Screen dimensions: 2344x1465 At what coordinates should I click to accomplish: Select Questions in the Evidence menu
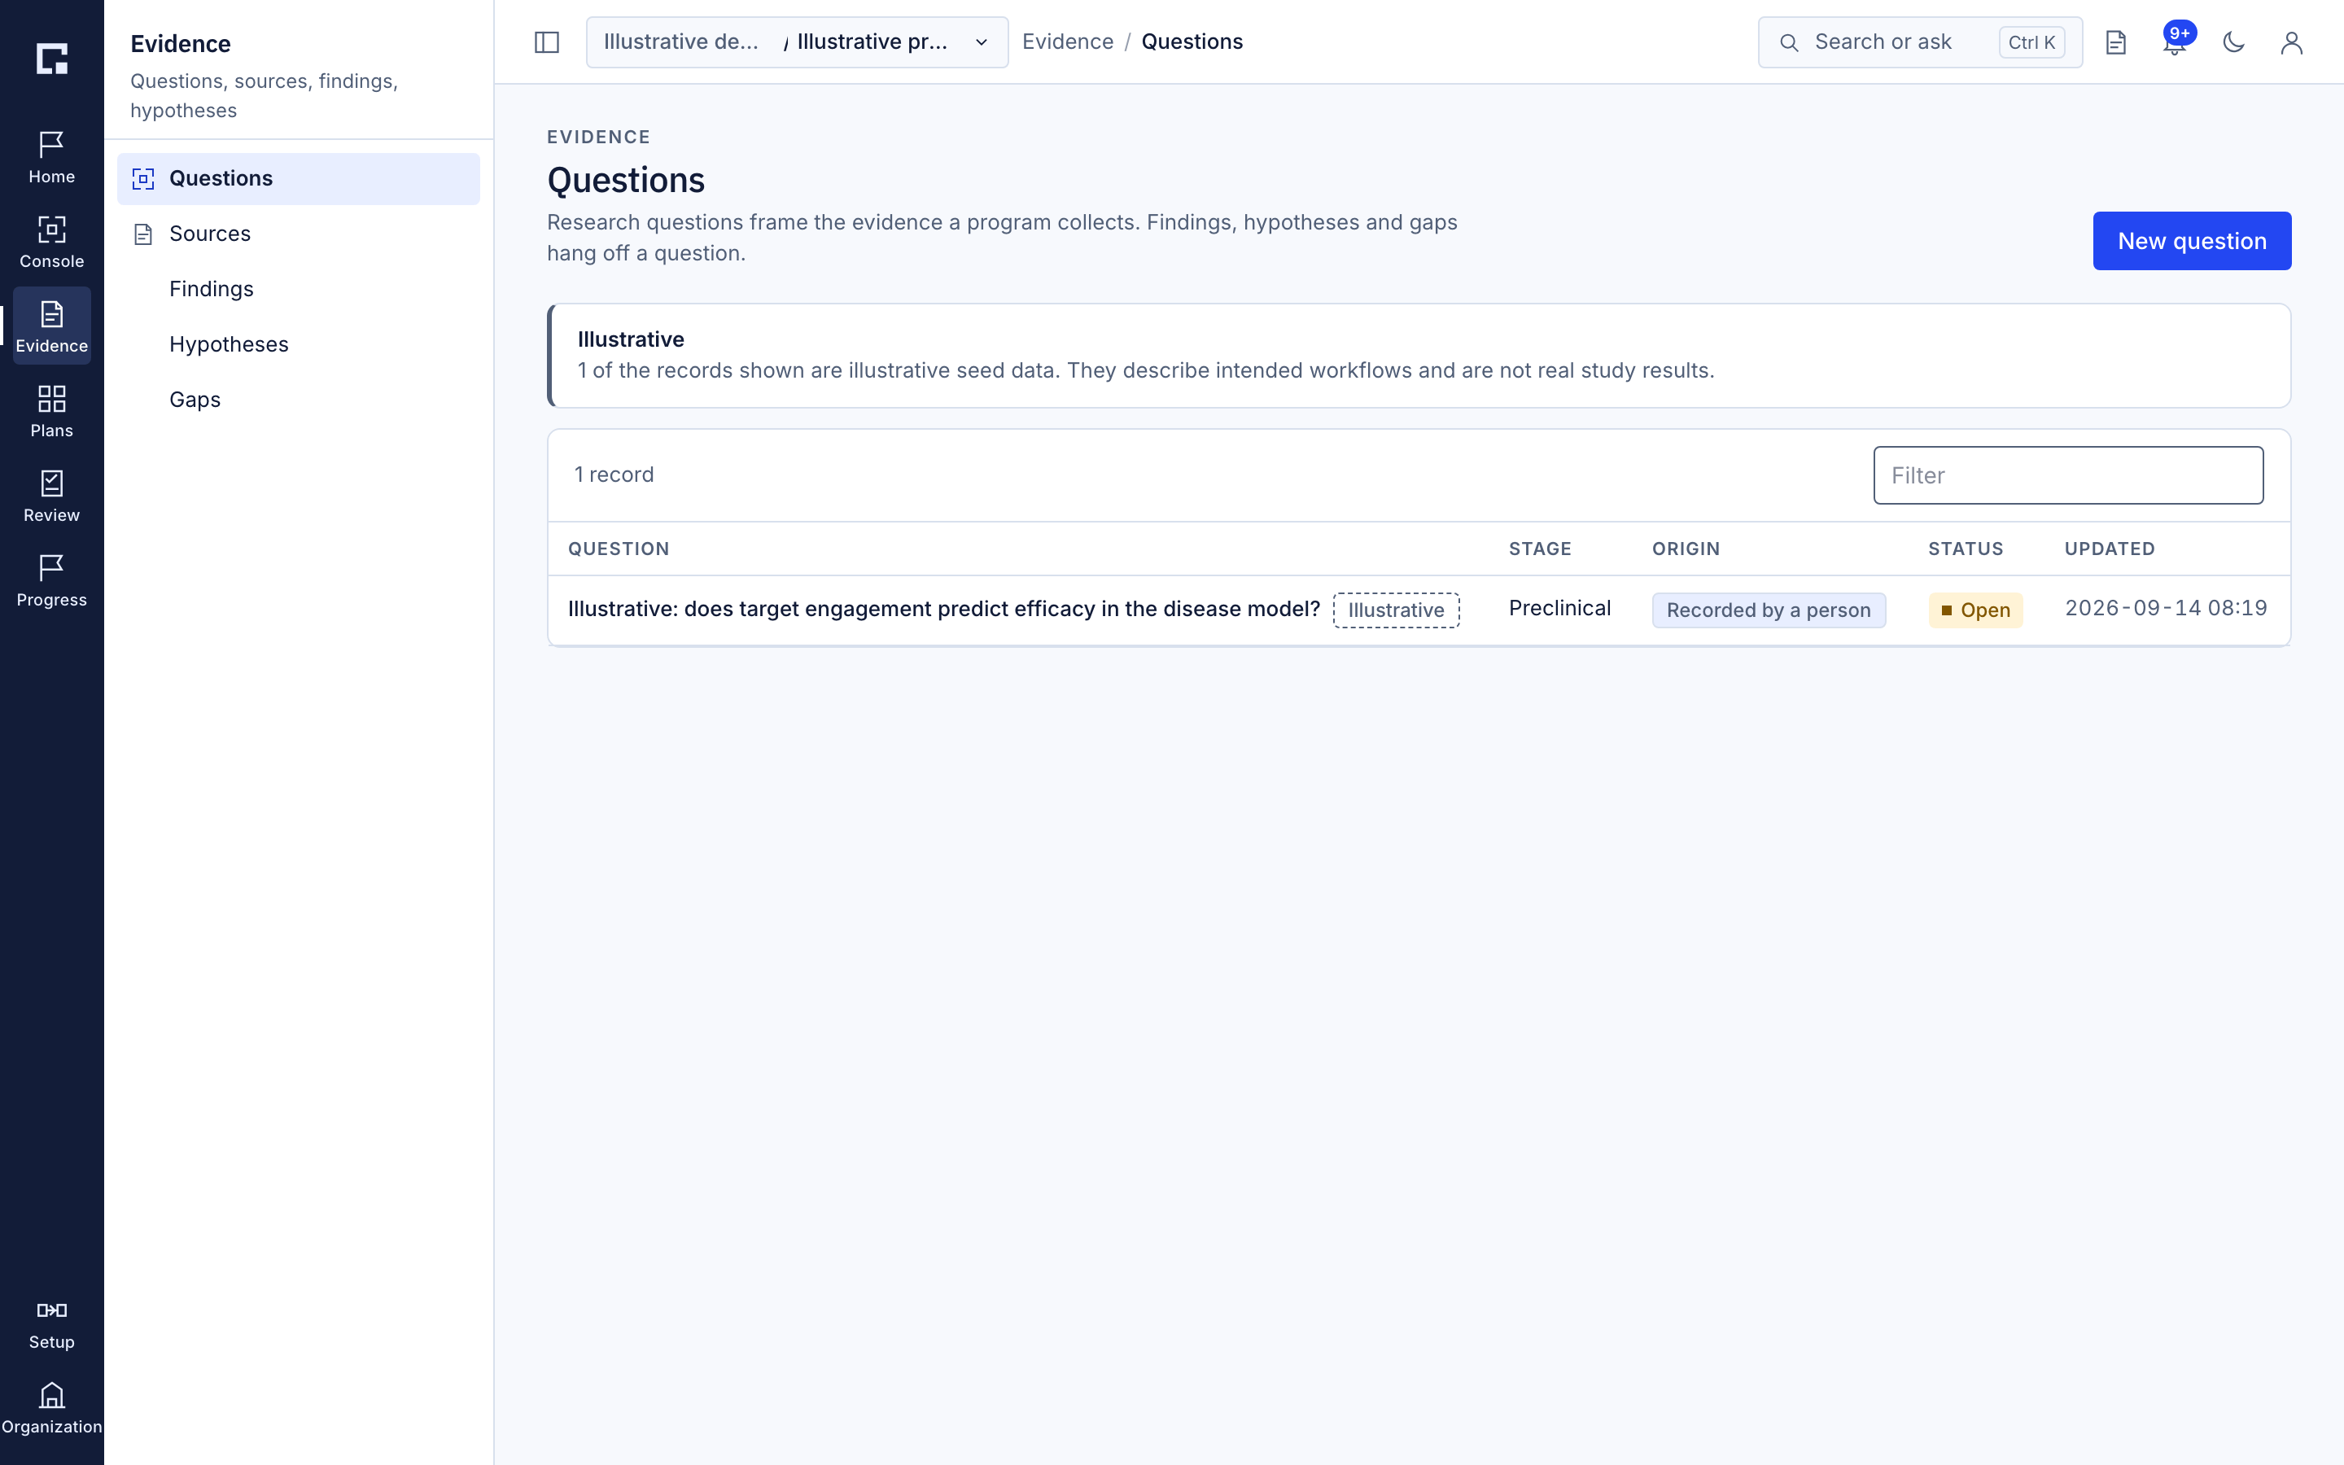[x=299, y=178]
